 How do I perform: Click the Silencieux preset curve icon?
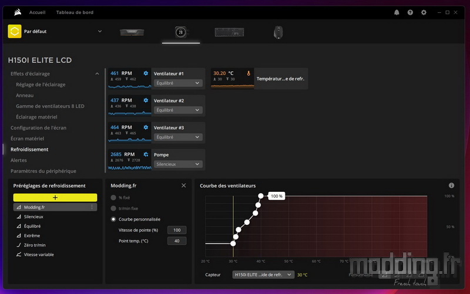coord(19,217)
